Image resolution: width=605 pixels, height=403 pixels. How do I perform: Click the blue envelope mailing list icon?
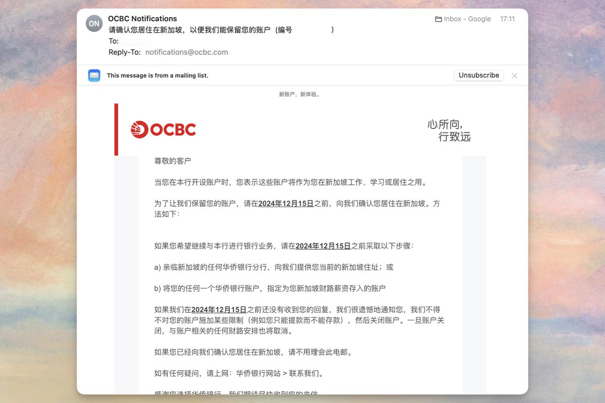(x=94, y=75)
